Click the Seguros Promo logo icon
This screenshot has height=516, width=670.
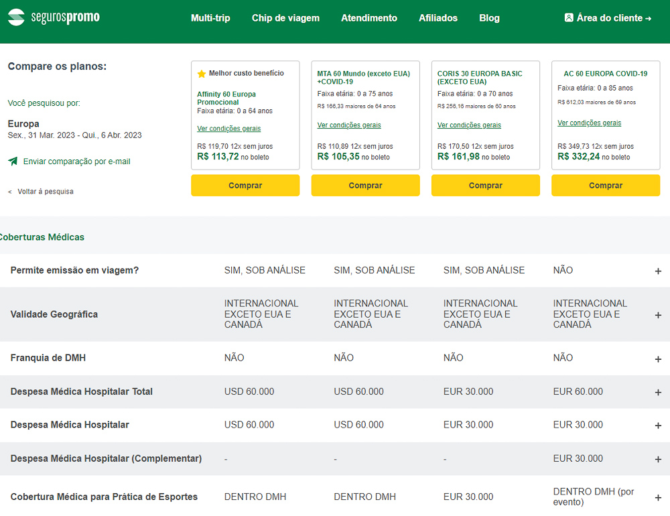point(16,17)
